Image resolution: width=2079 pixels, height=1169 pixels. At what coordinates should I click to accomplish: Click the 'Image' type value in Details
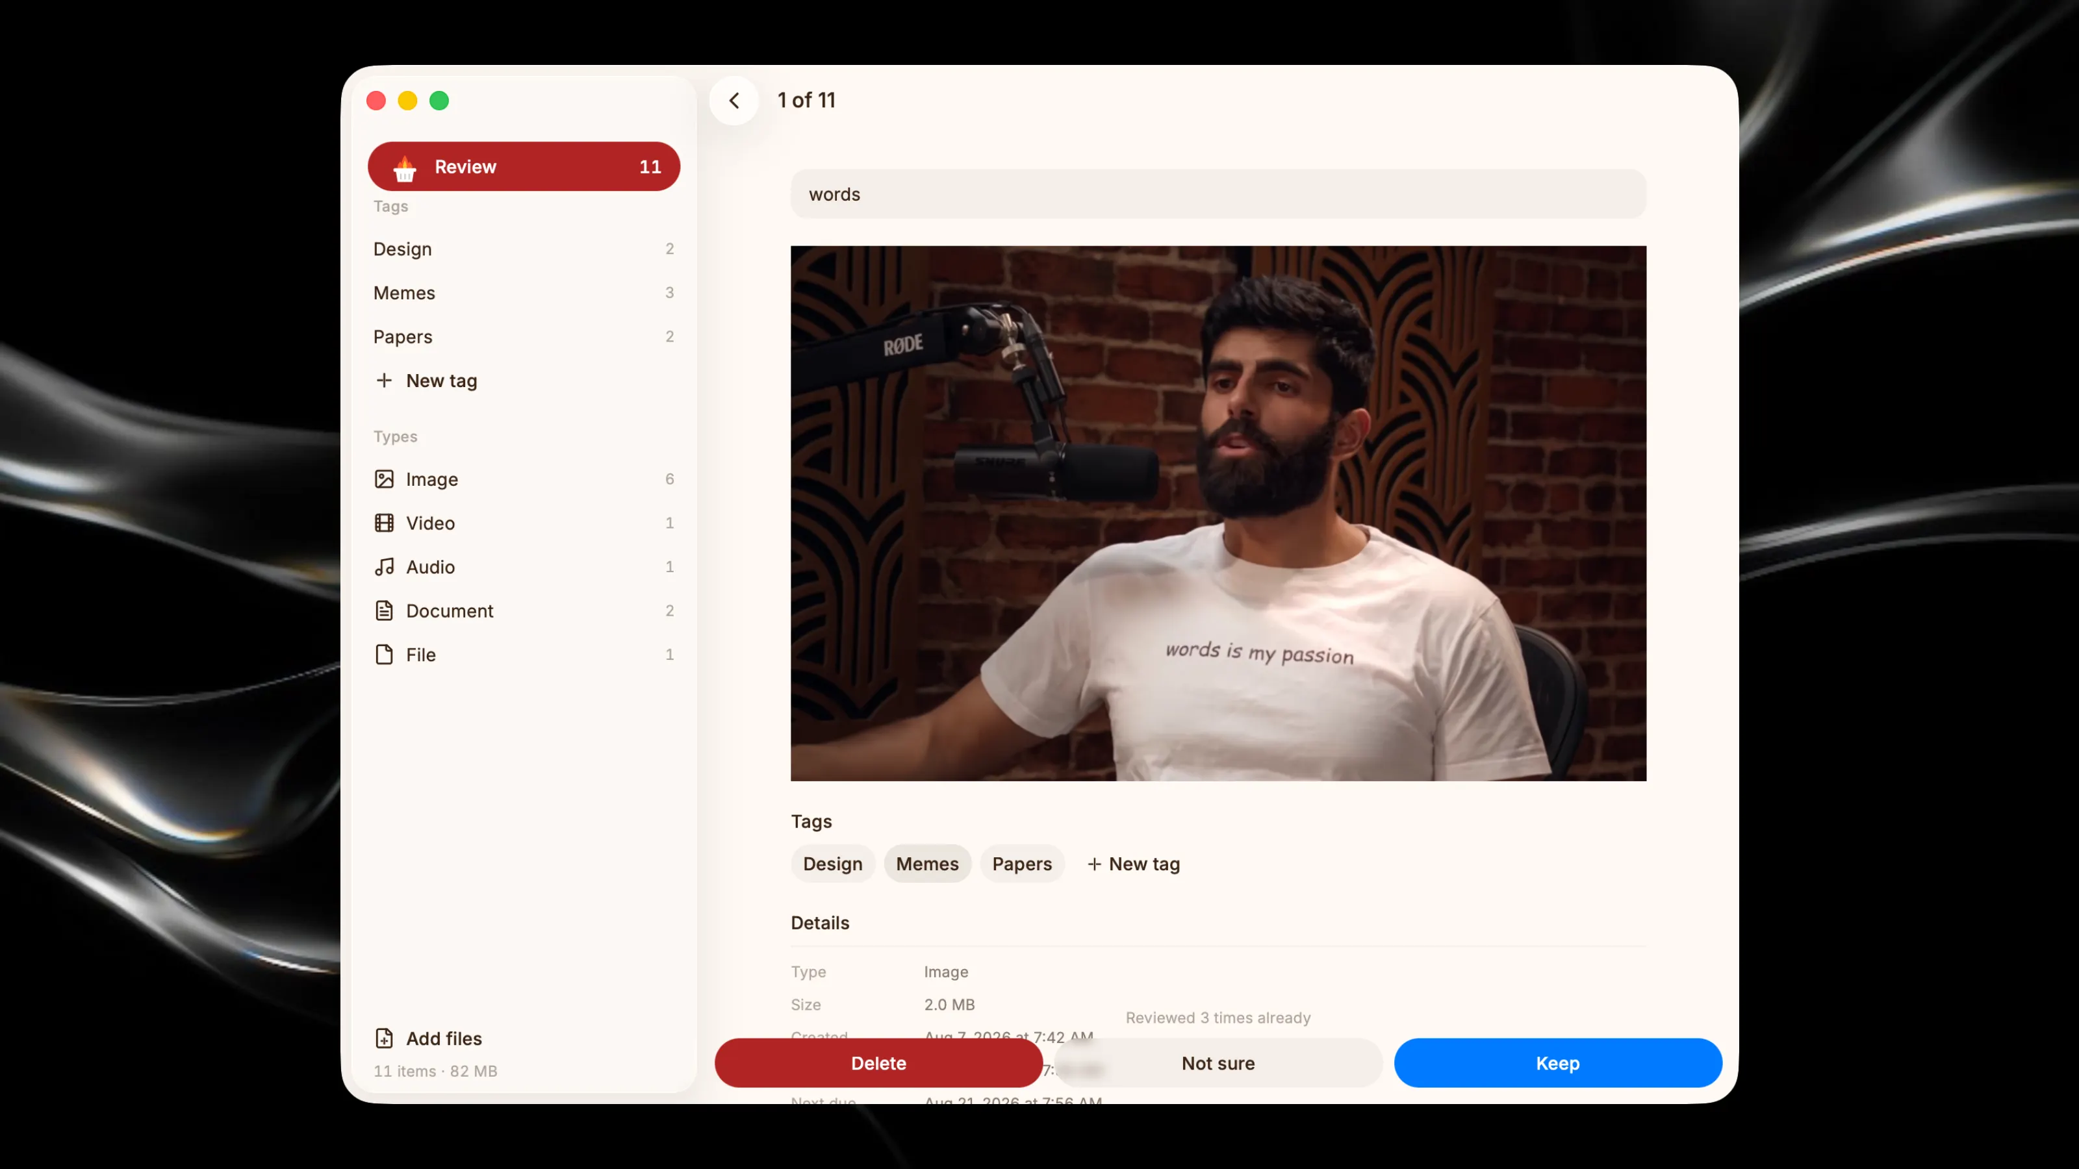(946, 972)
